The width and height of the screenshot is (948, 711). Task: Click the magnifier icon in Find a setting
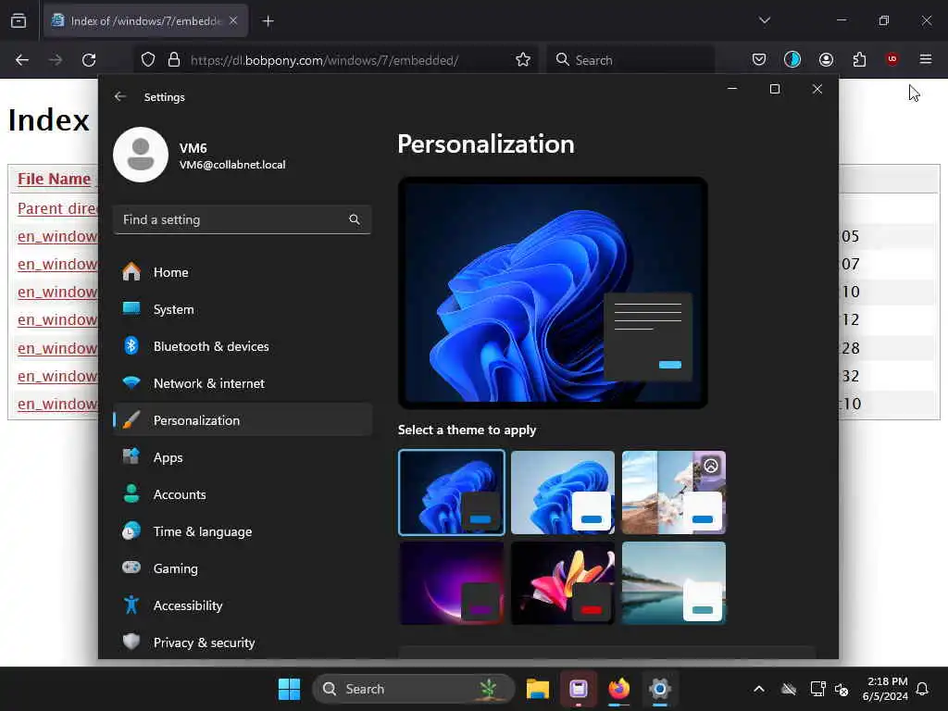click(x=355, y=219)
